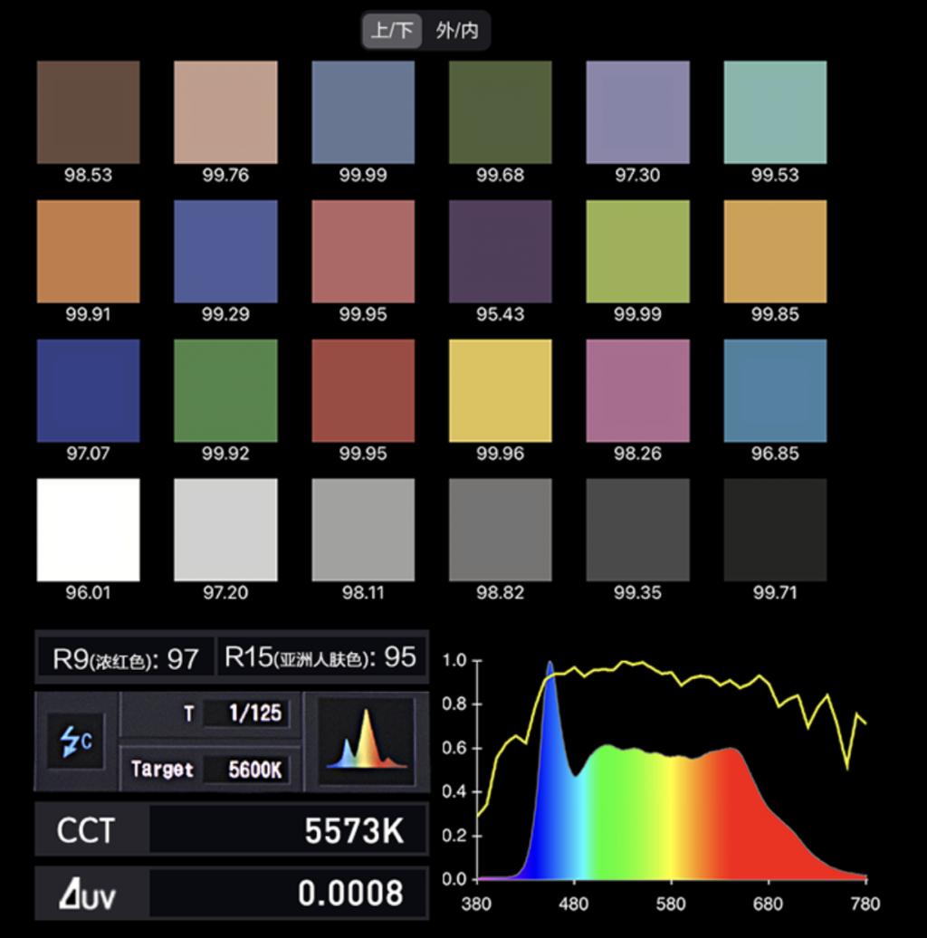Click the white swatch scored 96.01
The image size is (927, 938).
[88, 530]
